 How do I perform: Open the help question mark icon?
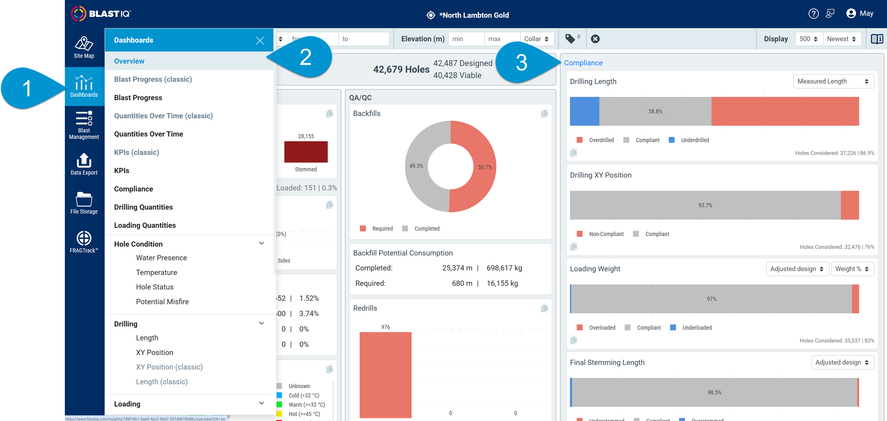[813, 14]
